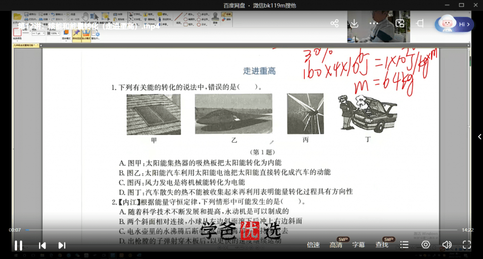Mute the volume speaker icon

(447, 245)
